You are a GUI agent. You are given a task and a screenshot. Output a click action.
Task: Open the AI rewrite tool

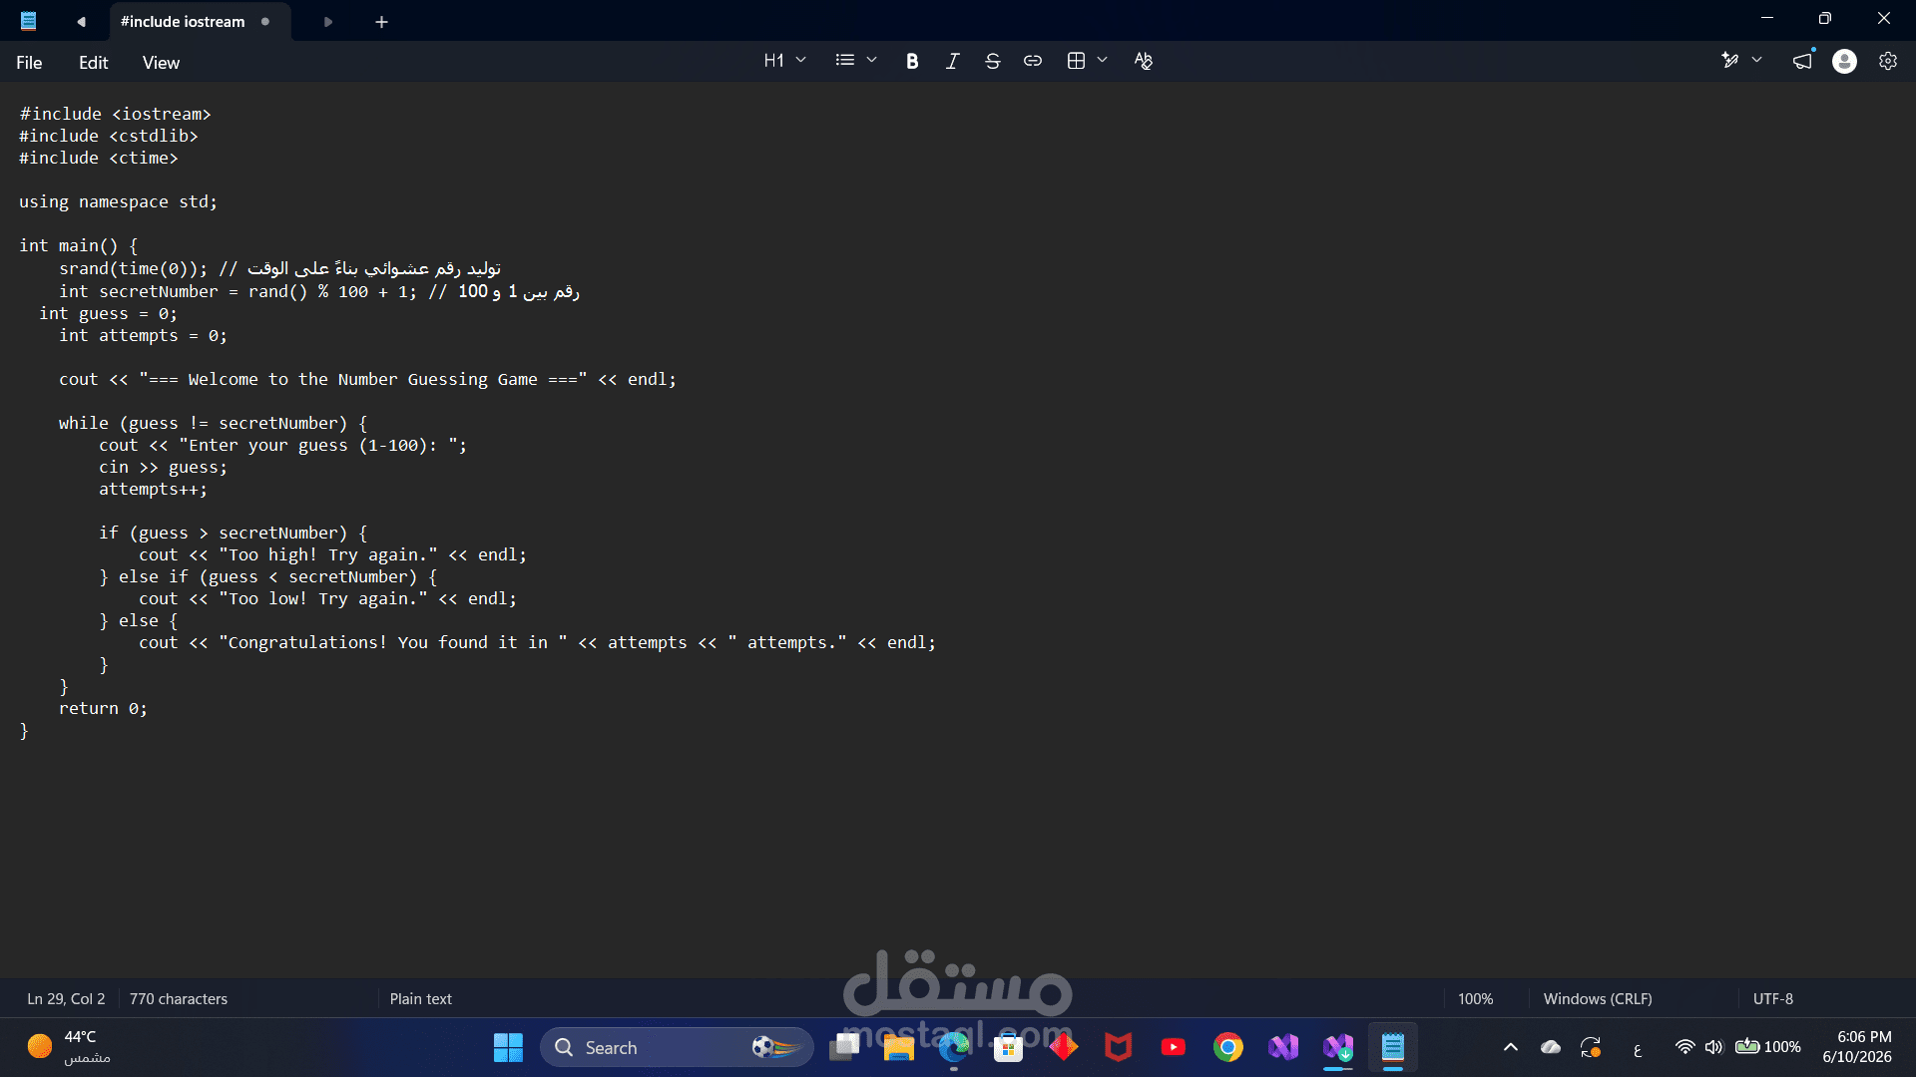coord(1730,61)
